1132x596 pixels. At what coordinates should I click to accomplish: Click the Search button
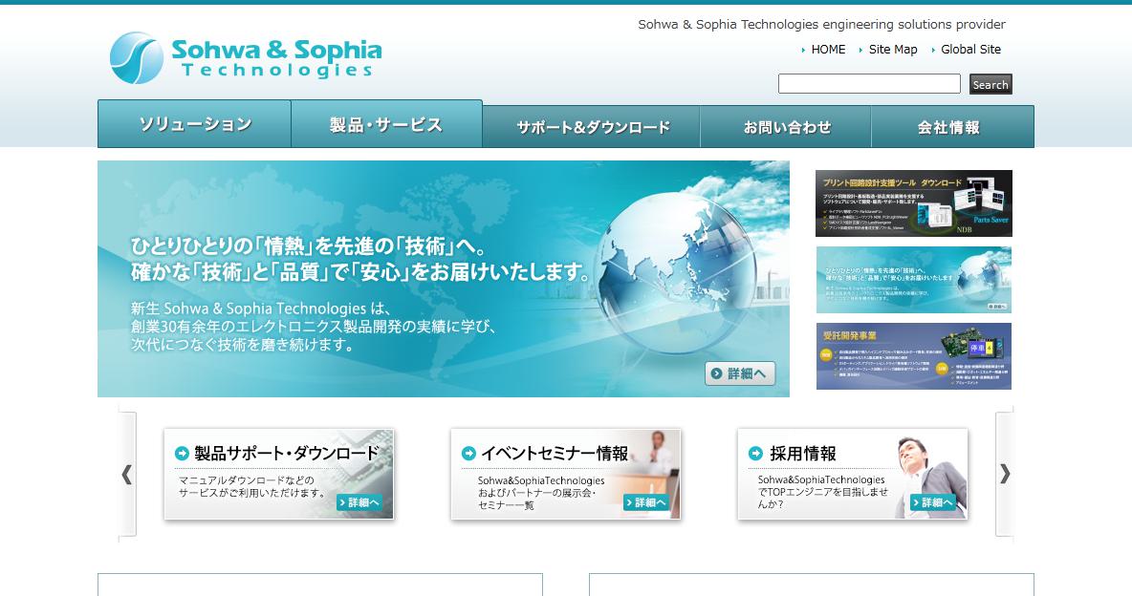(x=990, y=84)
